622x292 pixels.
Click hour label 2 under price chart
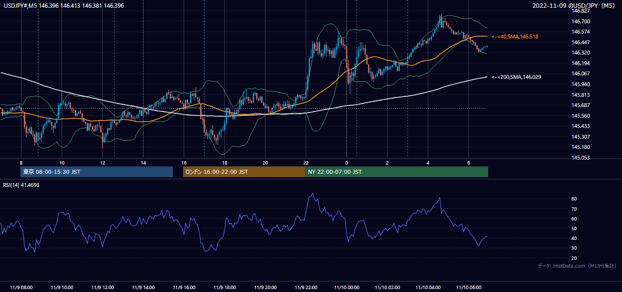click(x=387, y=163)
